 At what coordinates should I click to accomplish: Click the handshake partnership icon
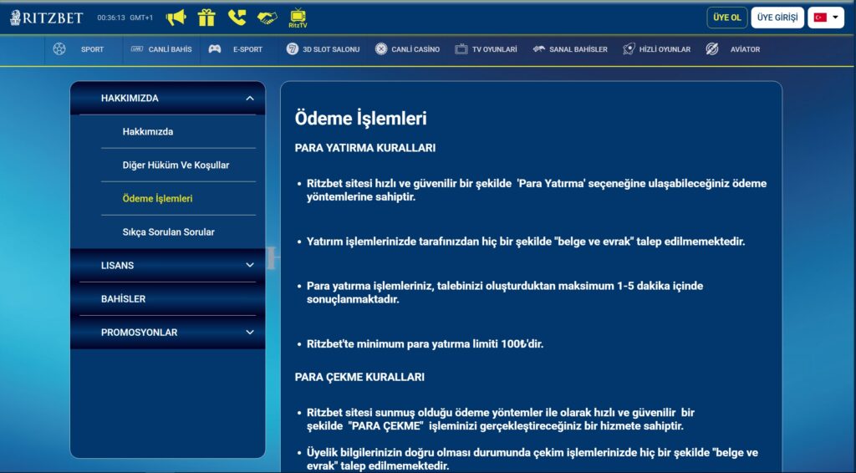click(x=267, y=18)
